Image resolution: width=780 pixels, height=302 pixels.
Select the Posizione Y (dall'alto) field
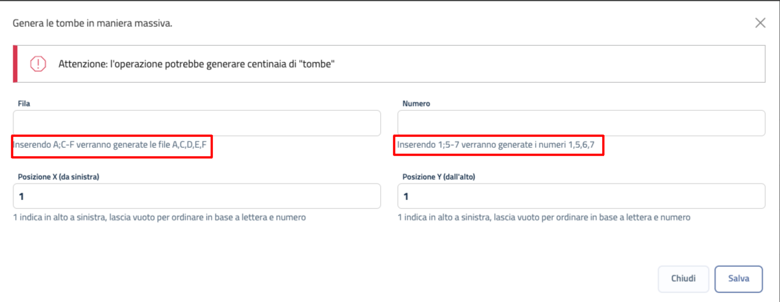coord(581,196)
